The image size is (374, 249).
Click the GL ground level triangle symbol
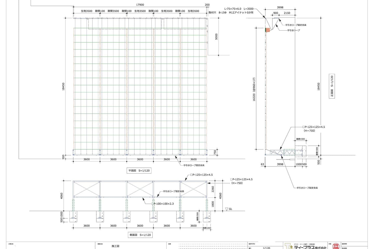tap(227, 209)
